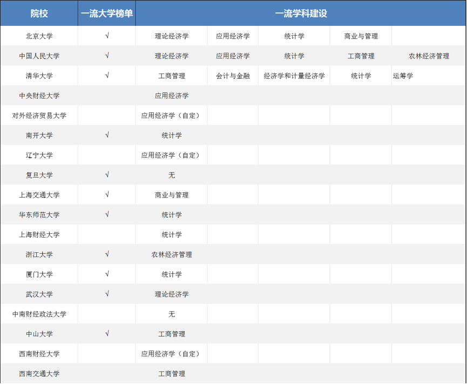Screen dimensions: 467x384
Task: Select the 中山大学 cell
Action: (x=39, y=334)
